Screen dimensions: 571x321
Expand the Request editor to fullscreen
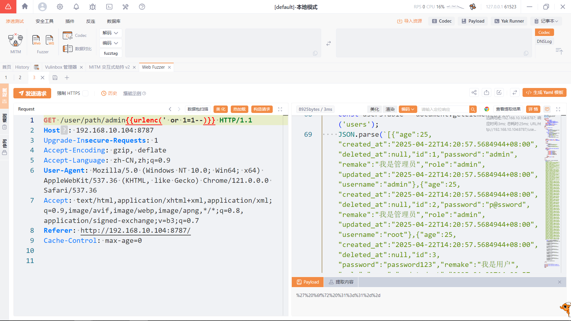click(x=280, y=109)
